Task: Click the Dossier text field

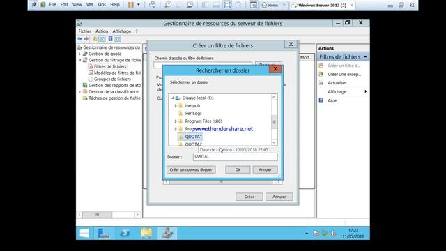Action: click(235, 156)
